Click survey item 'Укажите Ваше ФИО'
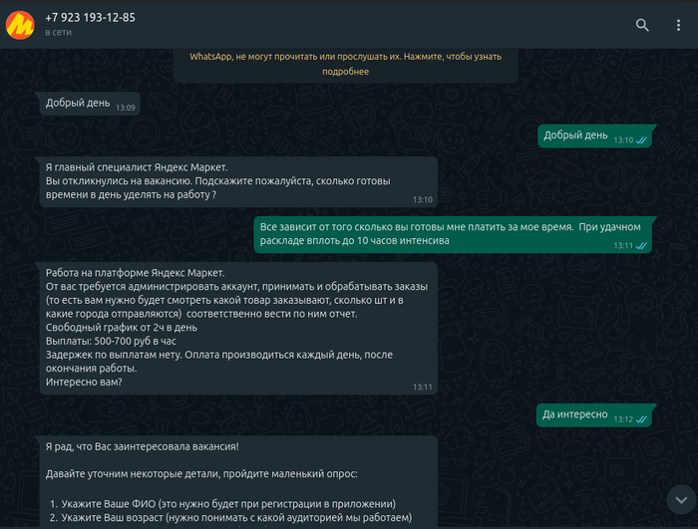 [228, 504]
